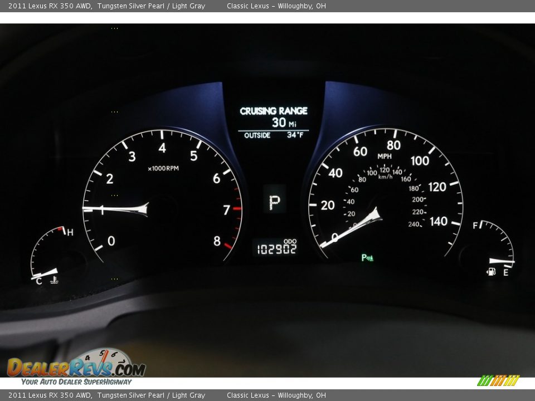Viewport: 535px width, 401px height.
Task: Click the speedometer needle
Action: 351,227
